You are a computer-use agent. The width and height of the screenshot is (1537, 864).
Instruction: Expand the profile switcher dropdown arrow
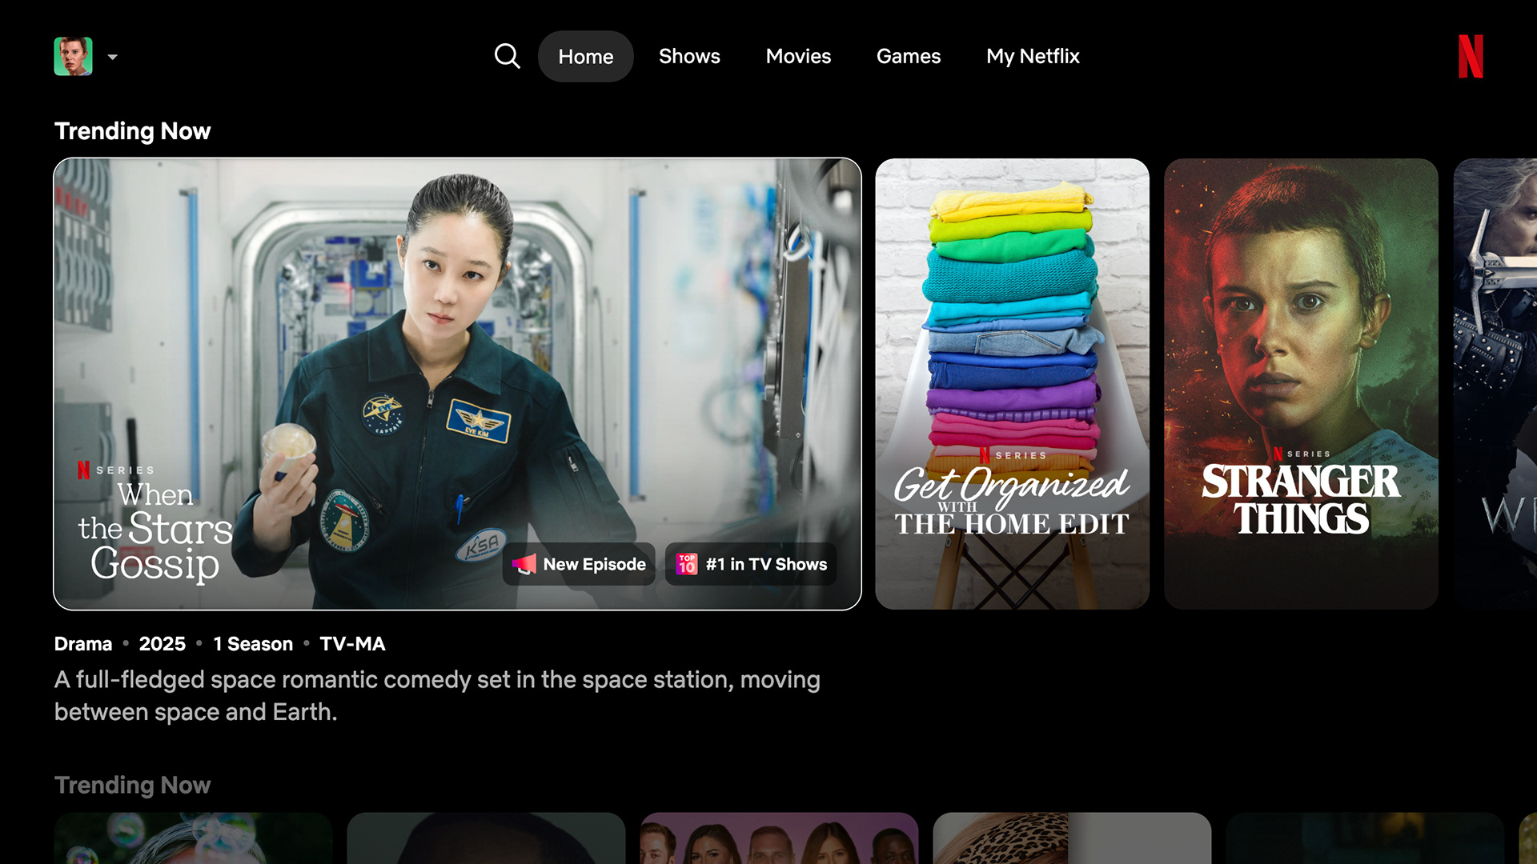click(x=113, y=57)
